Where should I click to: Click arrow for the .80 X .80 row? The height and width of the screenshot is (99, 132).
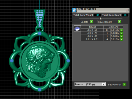click(122, 36)
